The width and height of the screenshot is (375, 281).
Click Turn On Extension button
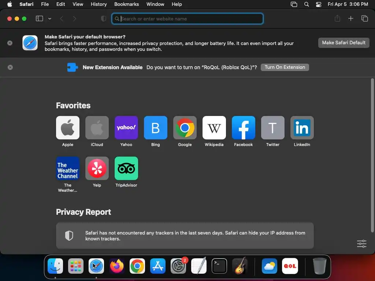285,67
